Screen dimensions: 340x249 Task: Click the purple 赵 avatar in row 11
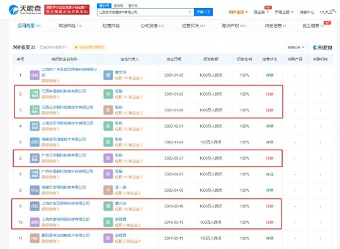point(108,238)
